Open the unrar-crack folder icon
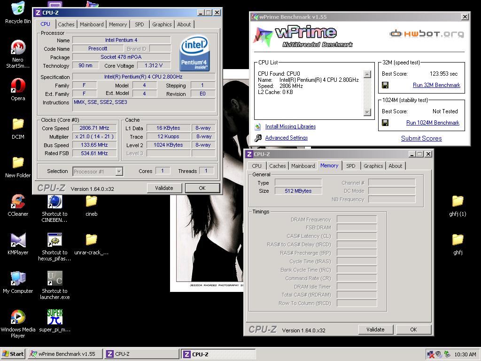Screen dimensions: 481x361 click(x=92, y=240)
